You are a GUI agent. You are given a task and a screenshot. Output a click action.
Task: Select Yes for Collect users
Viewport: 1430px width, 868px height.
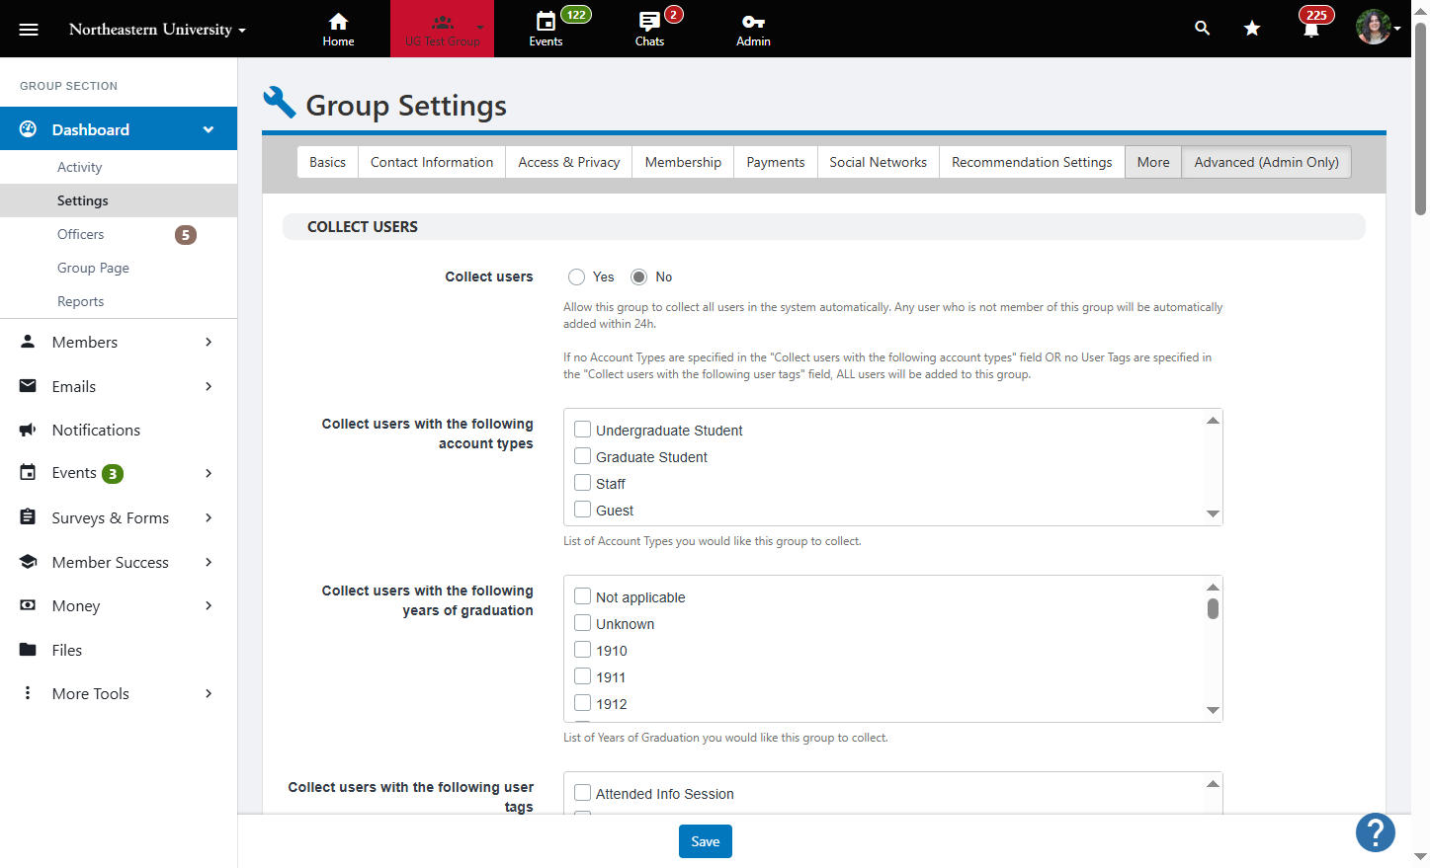[576, 277]
